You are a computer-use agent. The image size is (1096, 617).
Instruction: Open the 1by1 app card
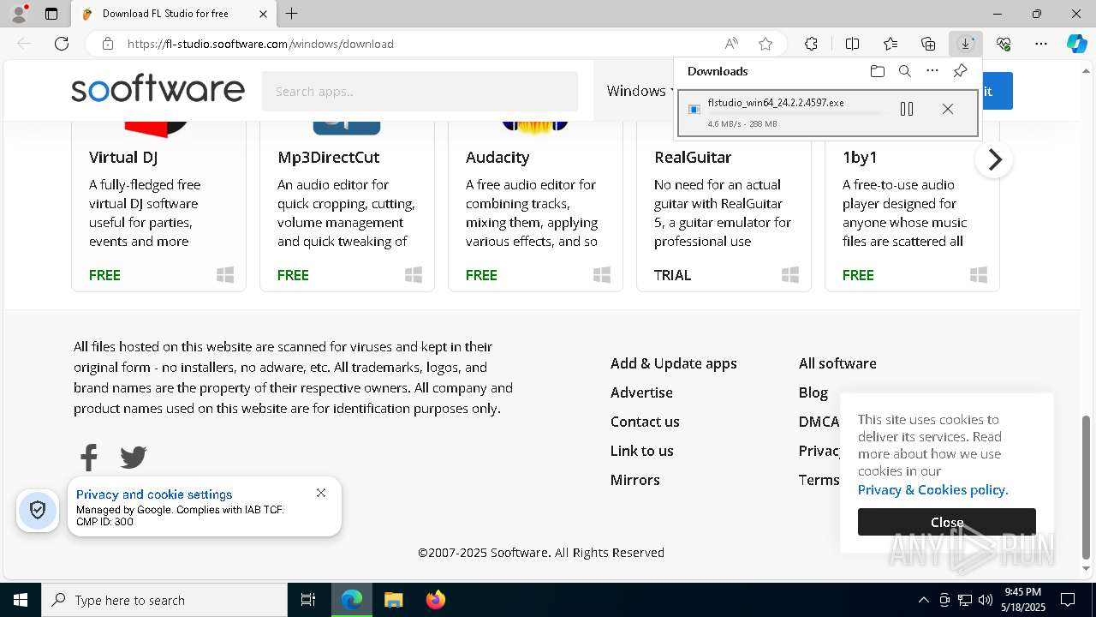pyautogui.click(x=912, y=206)
